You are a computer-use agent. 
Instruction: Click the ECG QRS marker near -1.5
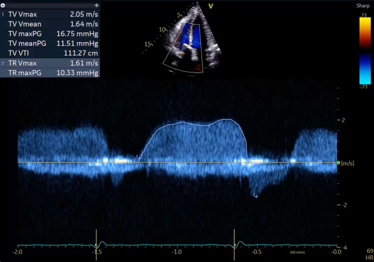pos(96,245)
